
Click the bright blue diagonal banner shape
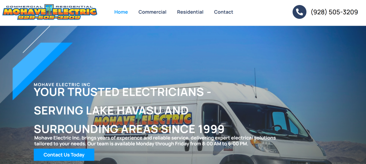tap(42, 71)
